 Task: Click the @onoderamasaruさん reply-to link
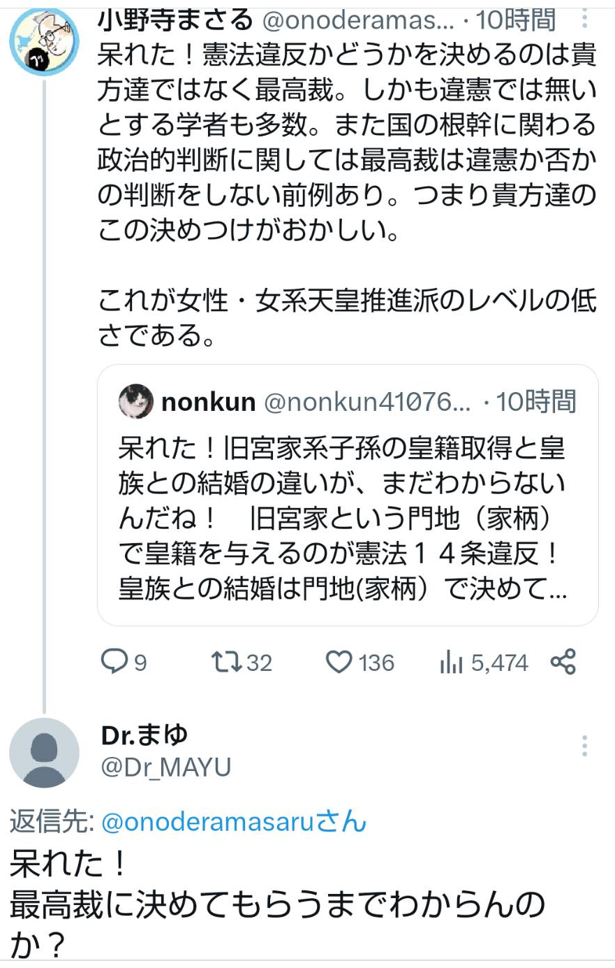[x=234, y=823]
